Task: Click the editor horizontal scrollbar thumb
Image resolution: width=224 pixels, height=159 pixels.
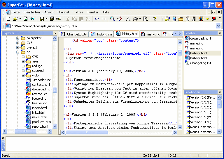Action: click(x=87, y=132)
